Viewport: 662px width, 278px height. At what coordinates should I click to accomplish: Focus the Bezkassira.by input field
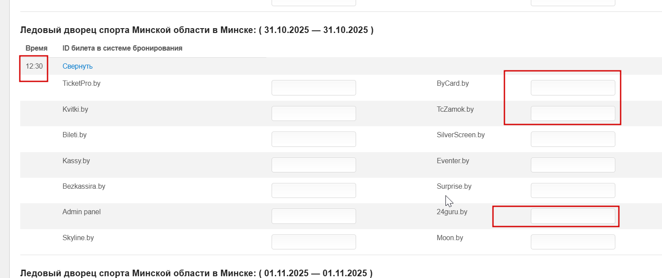[x=313, y=190]
